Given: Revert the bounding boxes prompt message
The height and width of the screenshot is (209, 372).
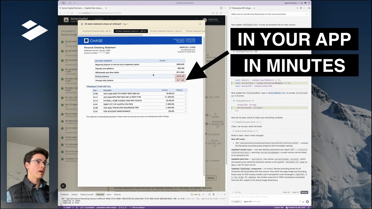Looking at the screenshot, I should coord(306,14).
